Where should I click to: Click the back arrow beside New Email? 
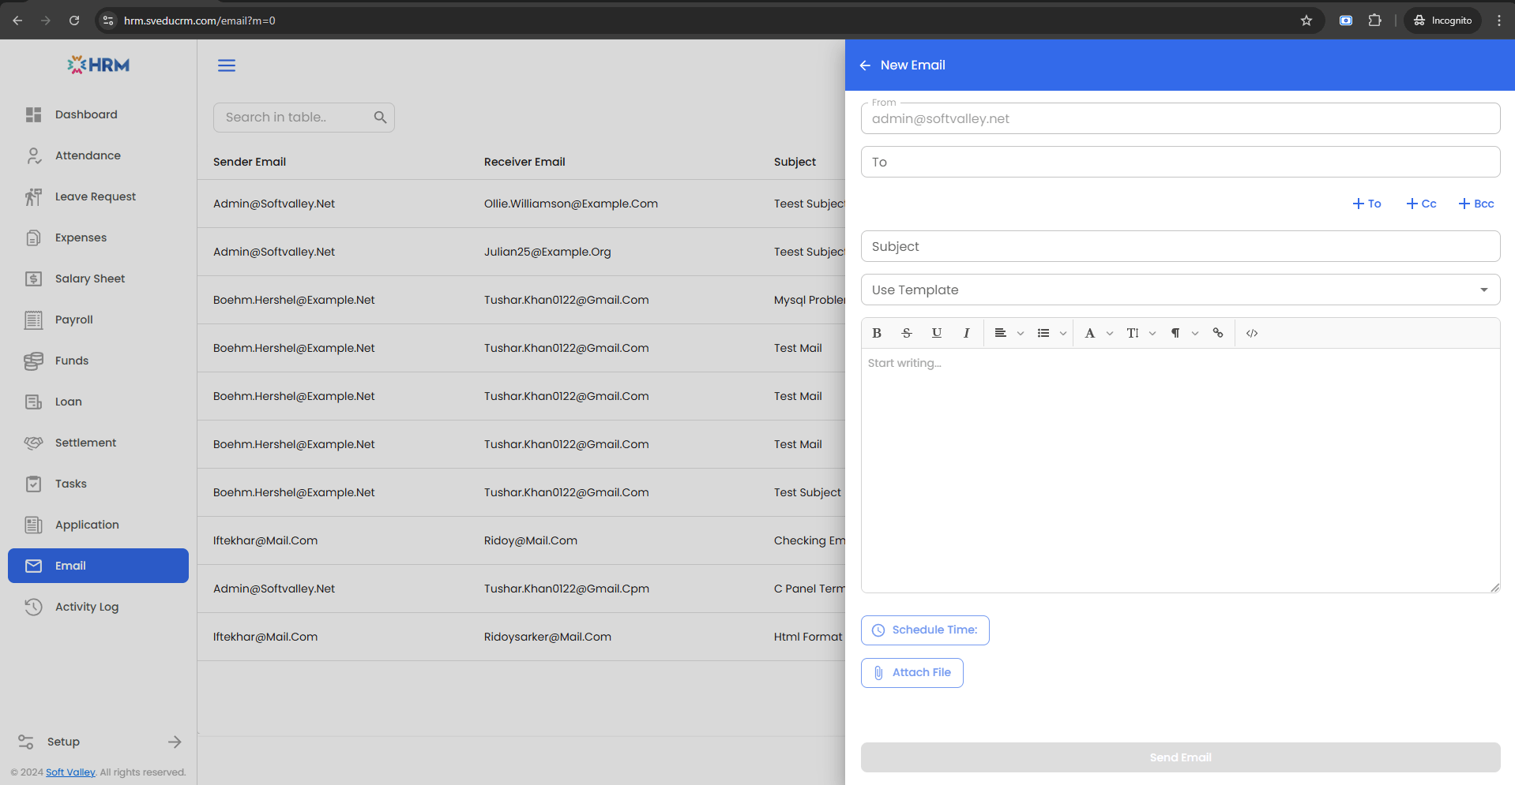coord(865,65)
